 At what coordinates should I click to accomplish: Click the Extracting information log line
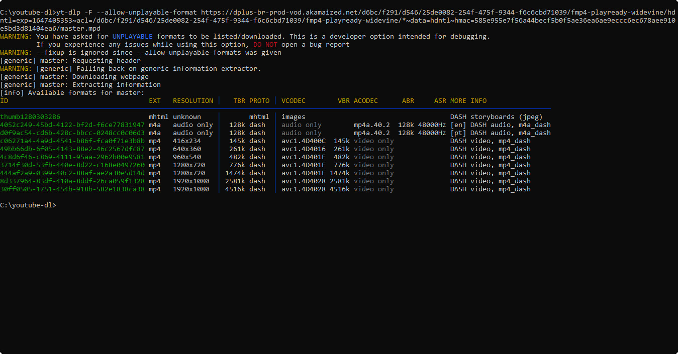[80, 85]
